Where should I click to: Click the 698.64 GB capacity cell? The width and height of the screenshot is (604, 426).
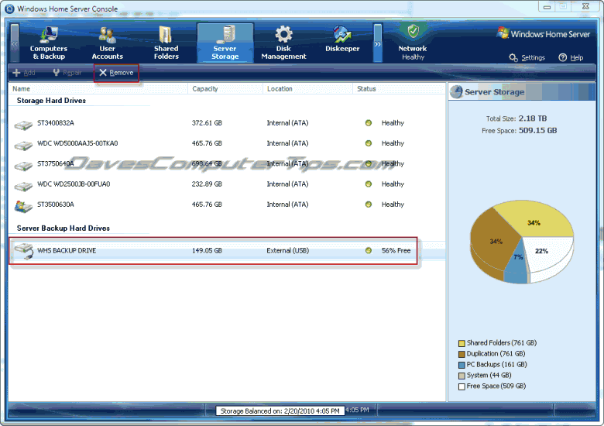[207, 163]
